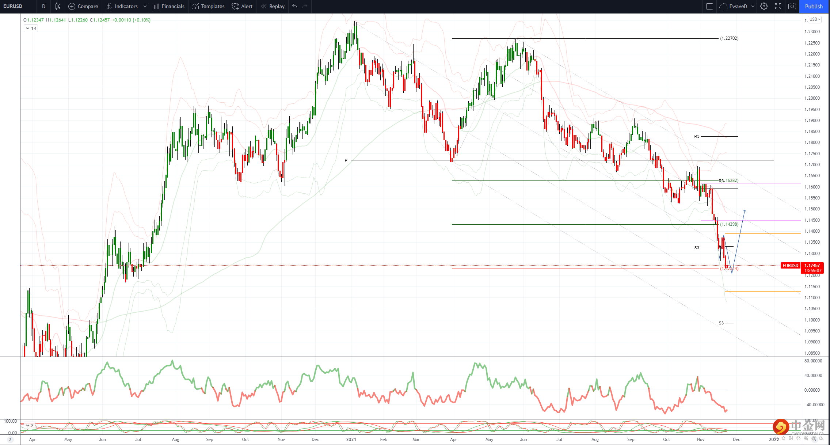Open chart settings gear
The image size is (830, 445).
764,6
